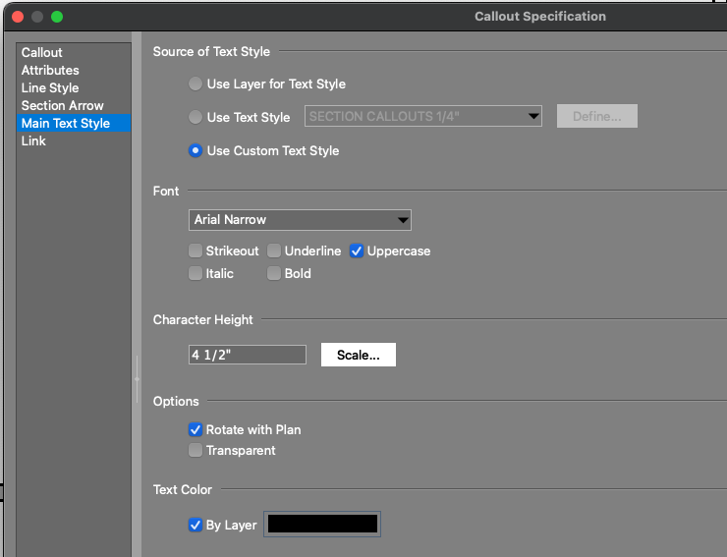Select Callout in the left list
This screenshot has width=727, height=557.
[42, 52]
